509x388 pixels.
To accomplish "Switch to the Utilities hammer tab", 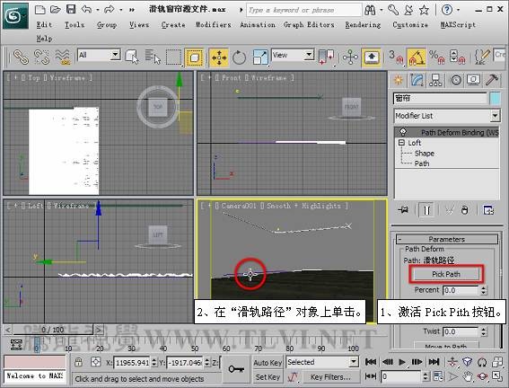I will click(x=492, y=80).
